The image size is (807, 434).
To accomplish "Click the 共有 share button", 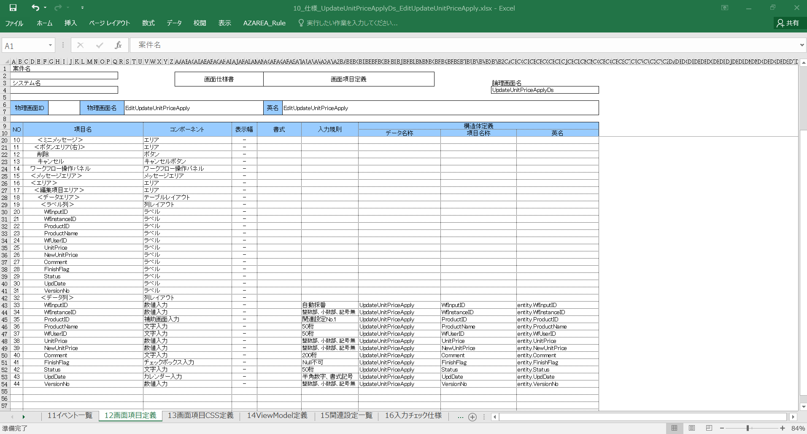I will [788, 23].
